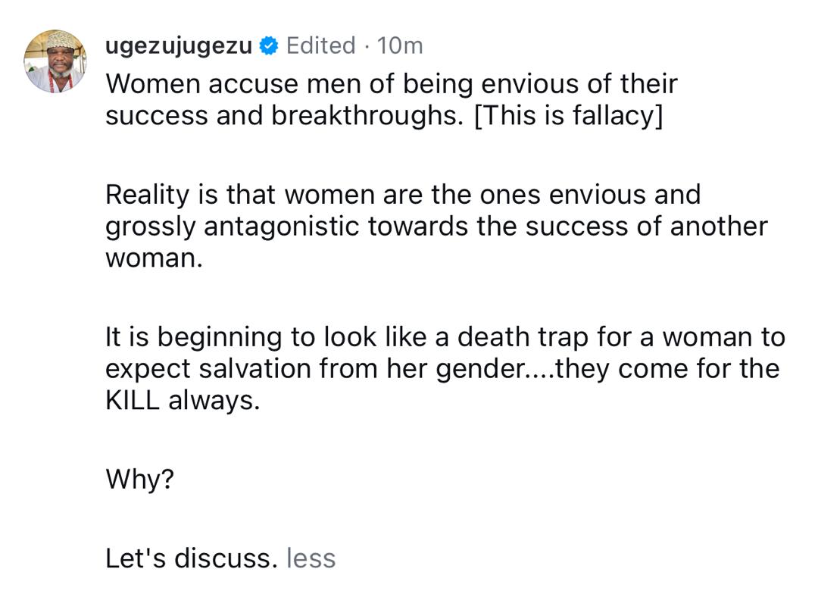Image resolution: width=818 pixels, height=594 pixels.
Task: Click the blue verified badge icon
Action: point(268,46)
